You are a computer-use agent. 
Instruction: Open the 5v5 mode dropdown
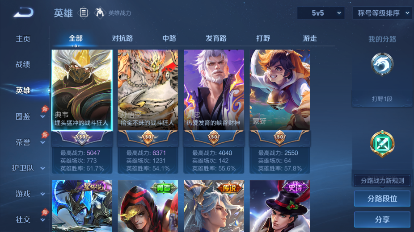coord(321,13)
